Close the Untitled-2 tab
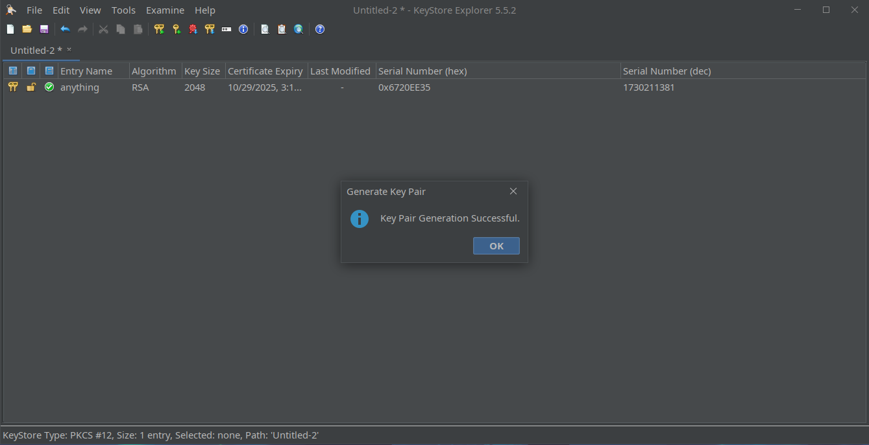The height and width of the screenshot is (445, 869). tap(69, 49)
